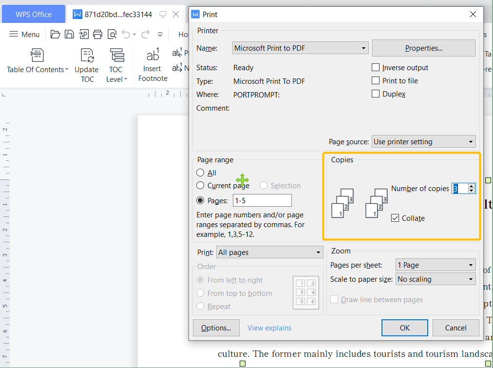Click the Export to PDF toolbar icon
Screen dimensions: 493x368
(83, 34)
